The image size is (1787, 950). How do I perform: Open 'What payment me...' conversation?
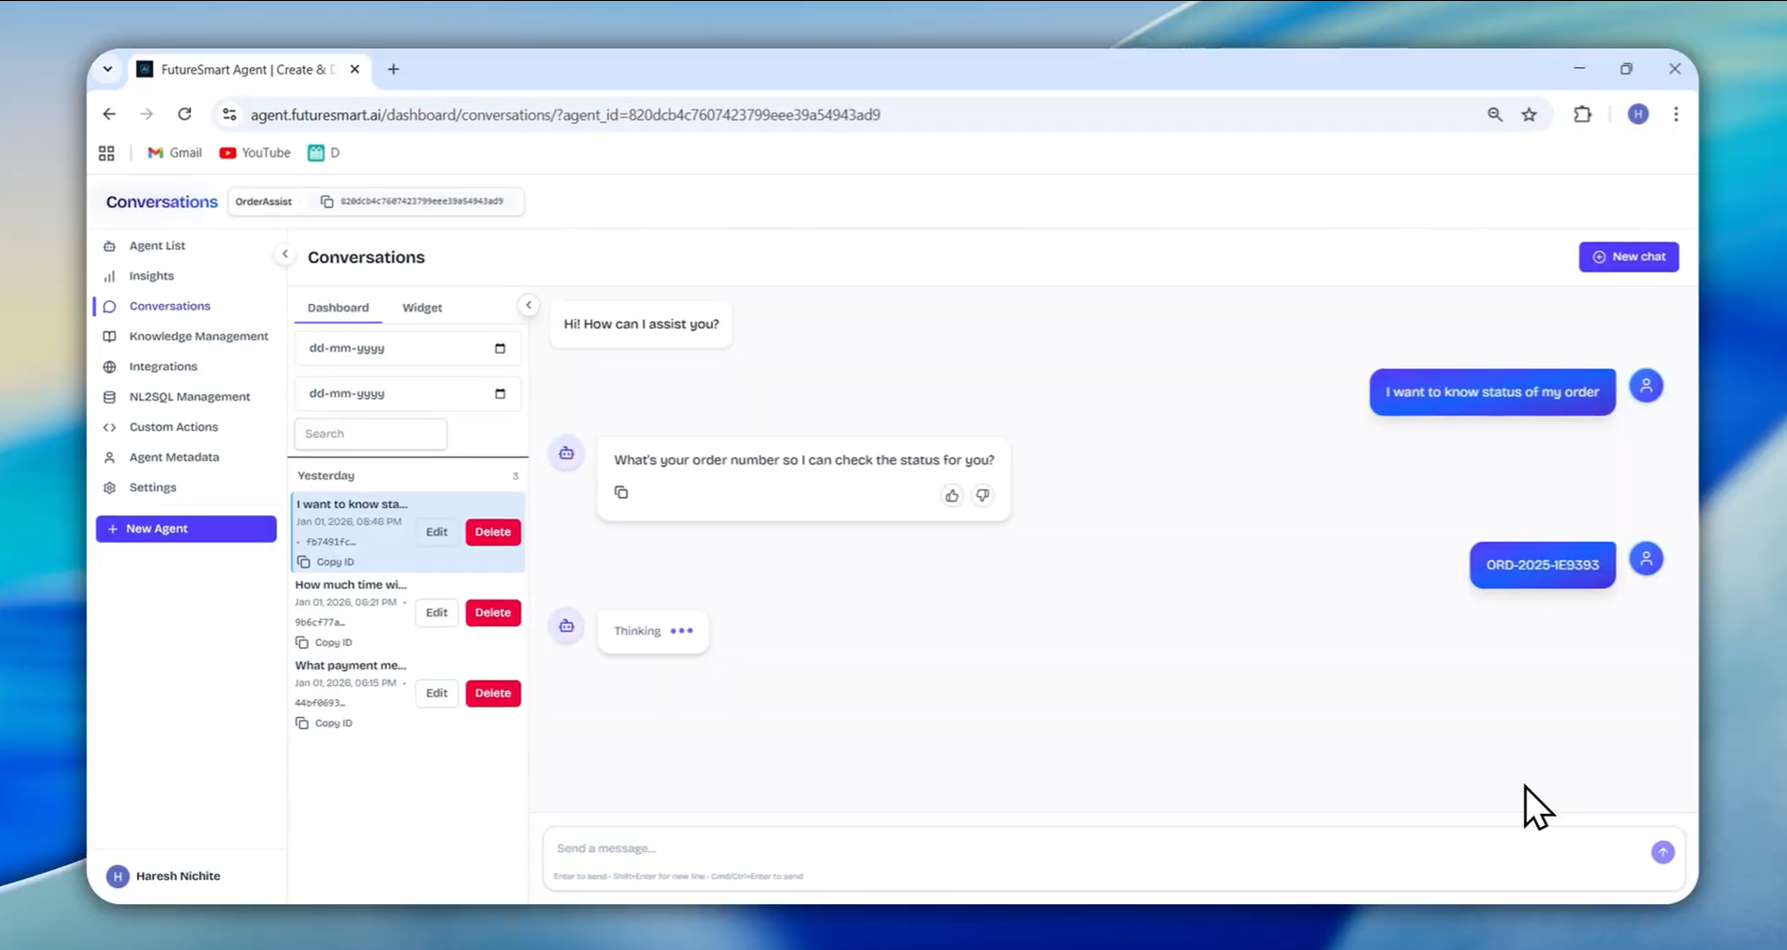tap(351, 666)
